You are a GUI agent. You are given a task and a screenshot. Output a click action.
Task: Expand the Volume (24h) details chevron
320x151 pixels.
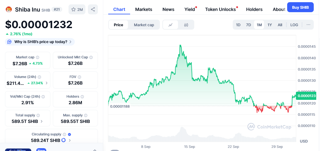pyautogui.click(x=47, y=83)
